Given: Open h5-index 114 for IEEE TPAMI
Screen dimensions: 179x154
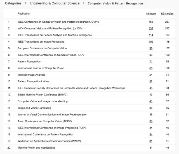Looking at the screenshot, I should (x=151, y=35).
